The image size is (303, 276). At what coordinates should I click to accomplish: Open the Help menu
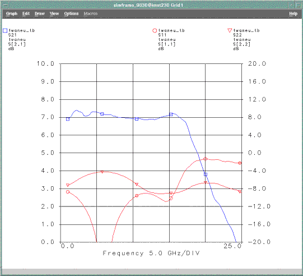click(293, 13)
